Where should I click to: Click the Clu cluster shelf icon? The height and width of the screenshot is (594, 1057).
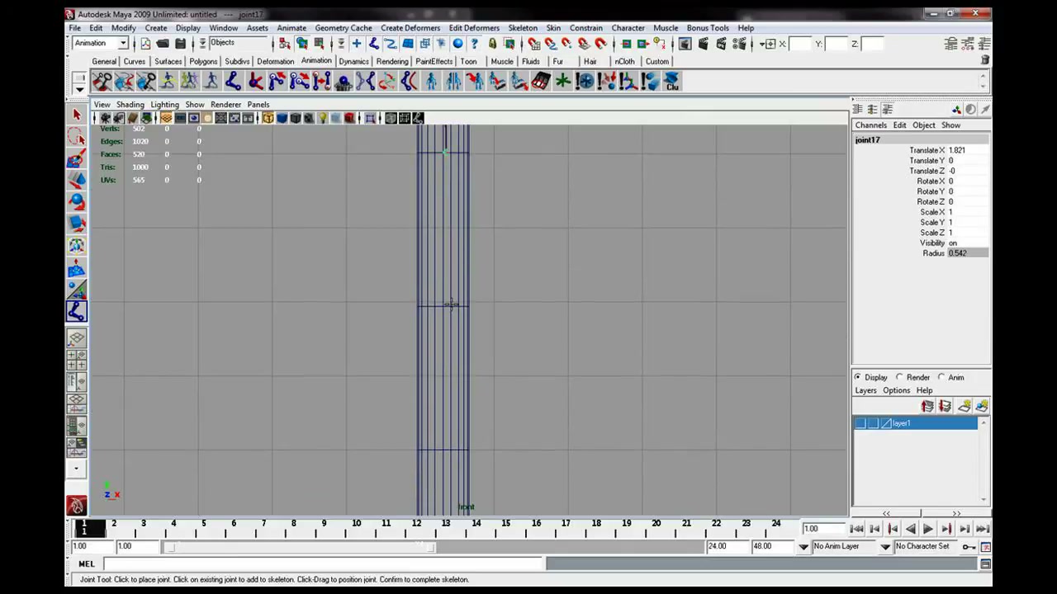[x=672, y=81]
